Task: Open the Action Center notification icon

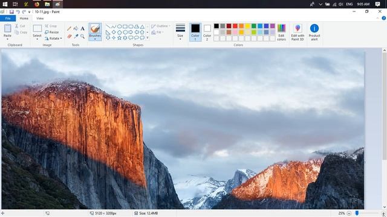Action: [x=377, y=4]
